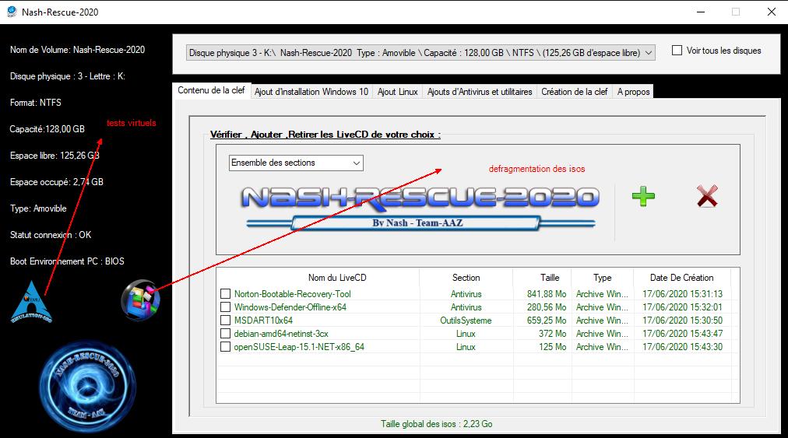Open the A propos tab
The width and height of the screenshot is (788, 438).
pos(633,92)
